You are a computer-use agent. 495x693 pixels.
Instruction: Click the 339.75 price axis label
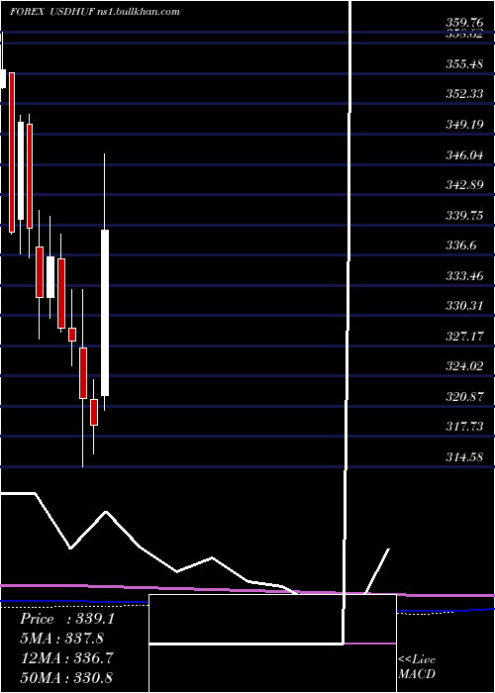pyautogui.click(x=464, y=216)
